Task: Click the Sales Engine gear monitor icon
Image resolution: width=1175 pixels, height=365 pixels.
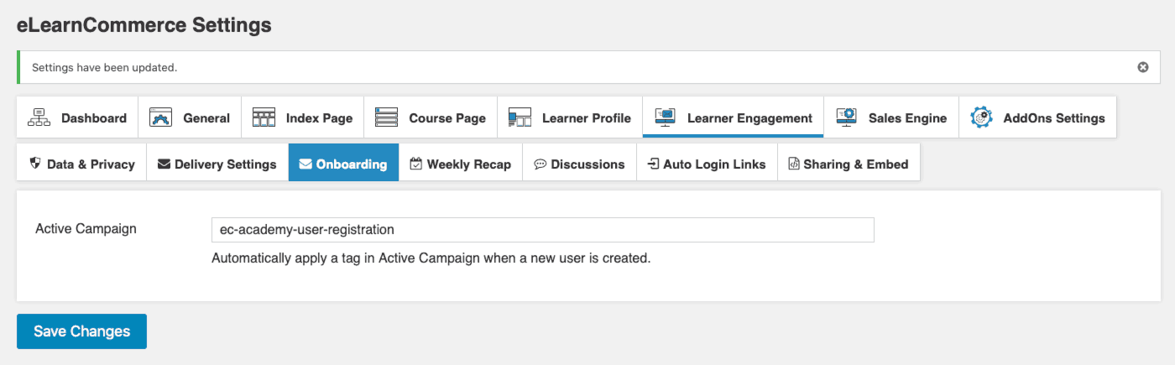Action: (x=846, y=117)
